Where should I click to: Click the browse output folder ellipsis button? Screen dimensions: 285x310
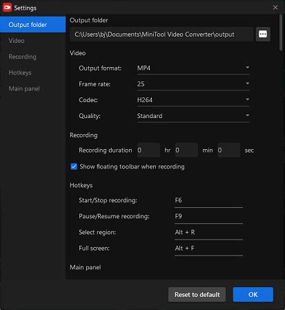click(263, 35)
